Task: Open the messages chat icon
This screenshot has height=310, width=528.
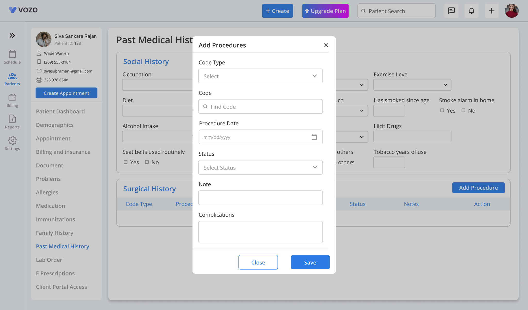Action: pyautogui.click(x=451, y=11)
